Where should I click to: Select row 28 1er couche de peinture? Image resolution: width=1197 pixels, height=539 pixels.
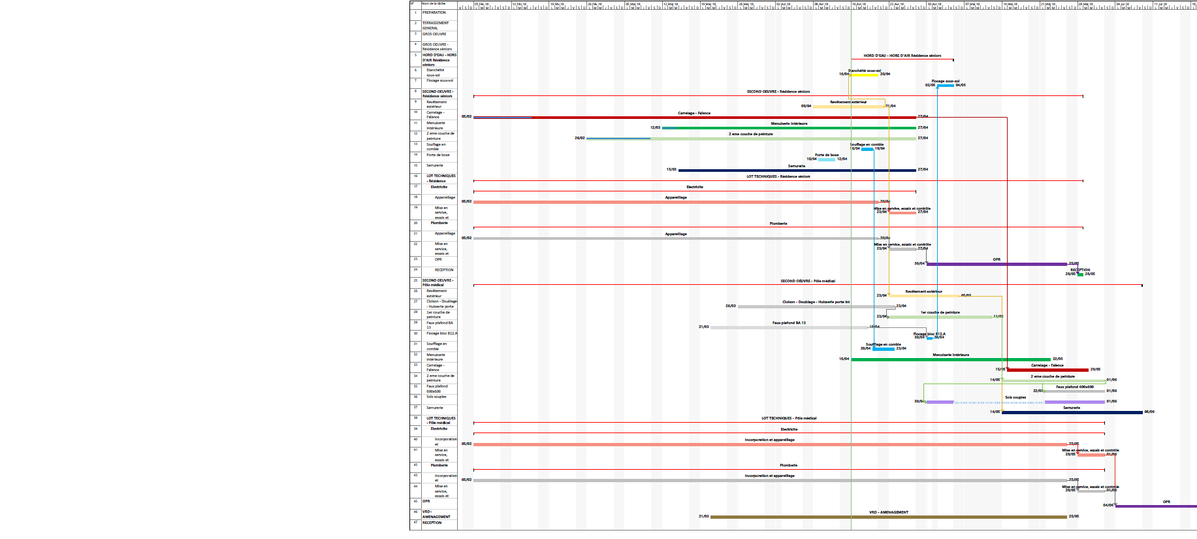coord(434,314)
